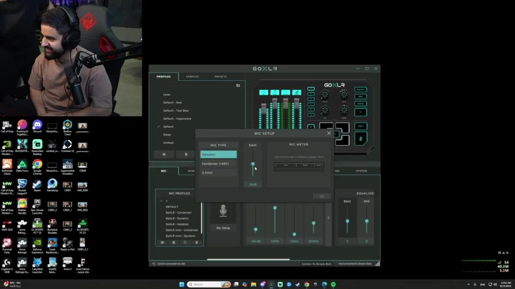
Task: Open Streamlabs Desktop shortcut
Action: (x=37, y=147)
